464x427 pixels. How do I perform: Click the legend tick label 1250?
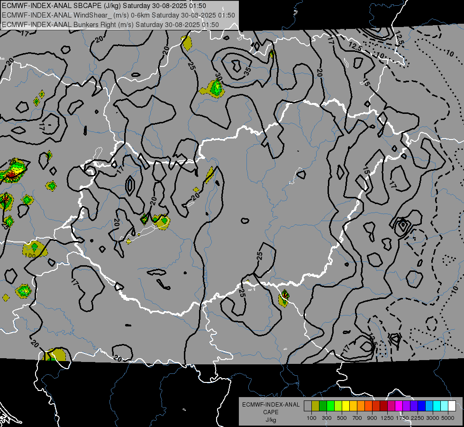pyautogui.click(x=387, y=418)
